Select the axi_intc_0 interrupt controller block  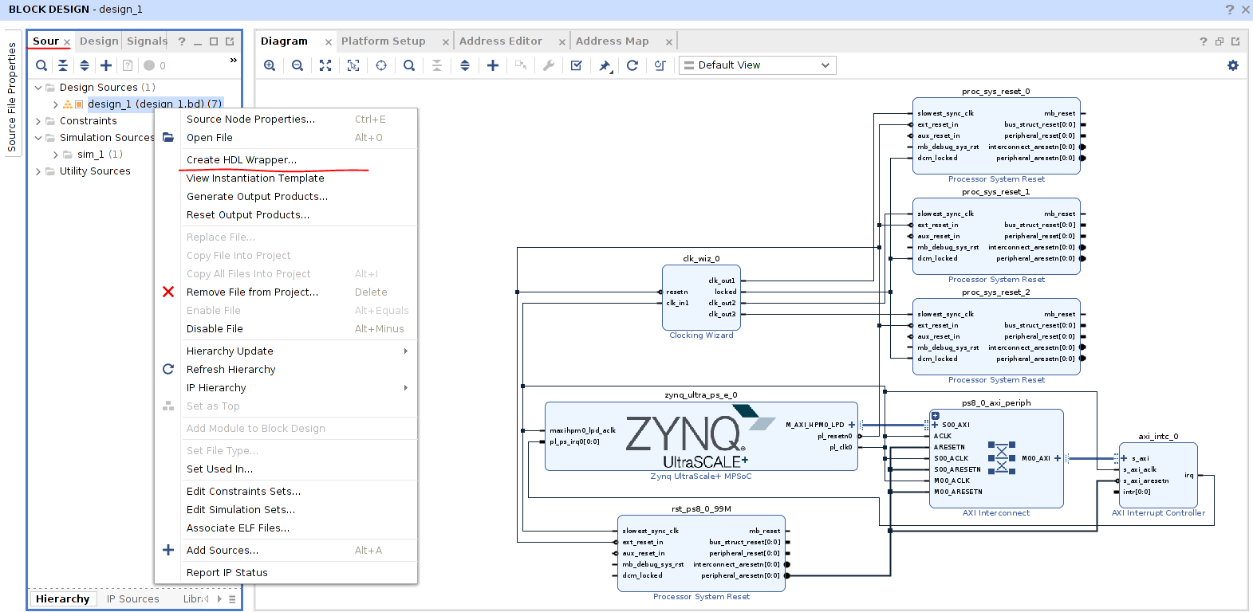click(x=1158, y=475)
